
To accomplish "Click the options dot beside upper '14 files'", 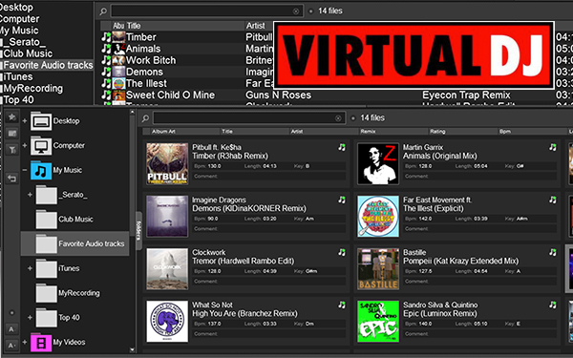I will click(310, 11).
